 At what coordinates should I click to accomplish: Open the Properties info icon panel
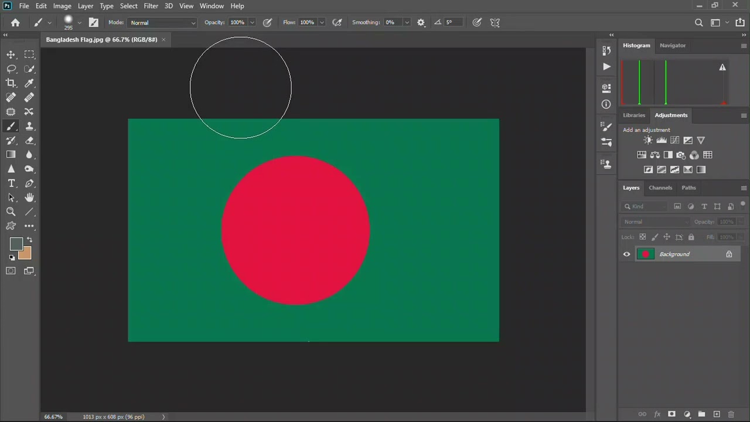coord(606,104)
